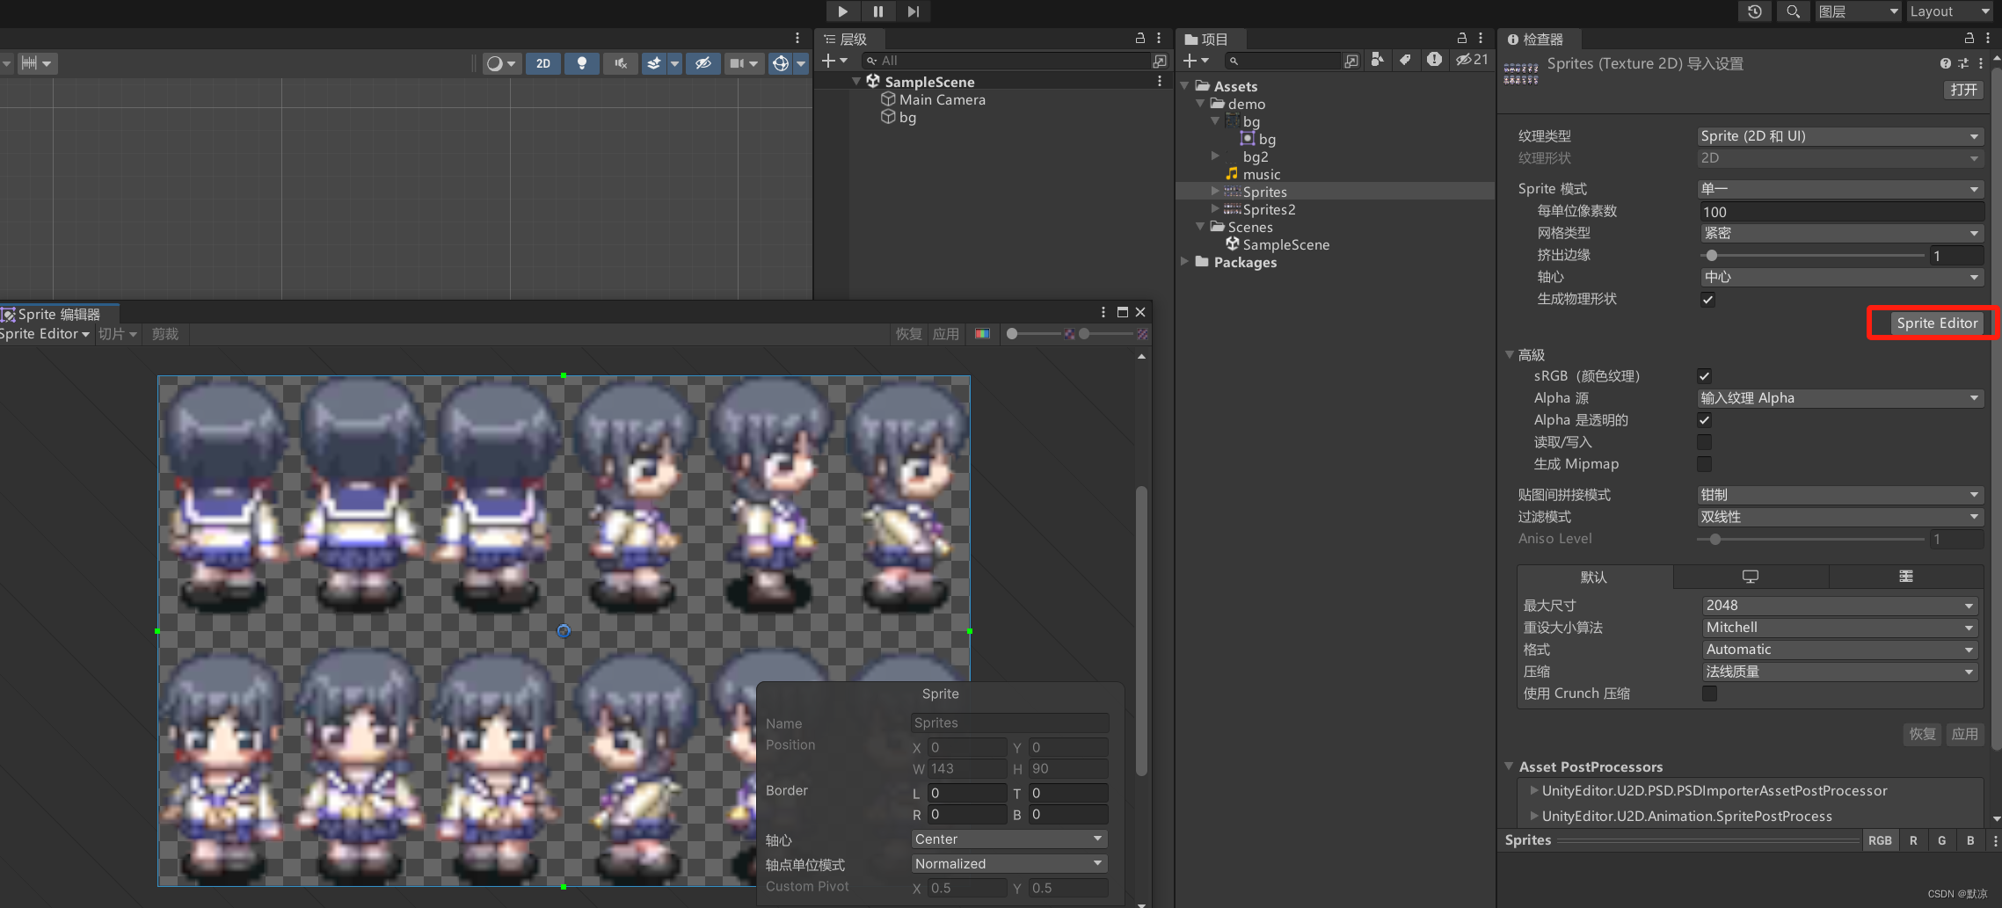Toggle scene effects (skybox/fx) icon
The image size is (2002, 908).
click(x=653, y=63)
